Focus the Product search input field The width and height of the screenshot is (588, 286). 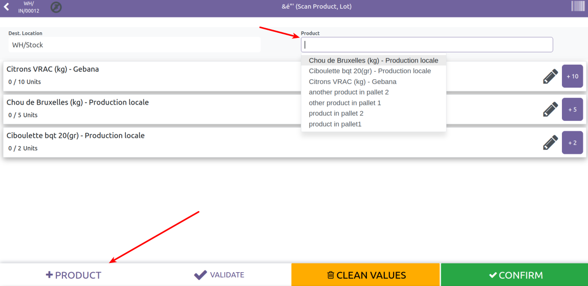(x=426, y=45)
